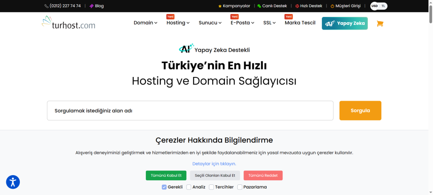Click the Yapay Zeka button
The width and height of the screenshot is (433, 195).
(345, 24)
